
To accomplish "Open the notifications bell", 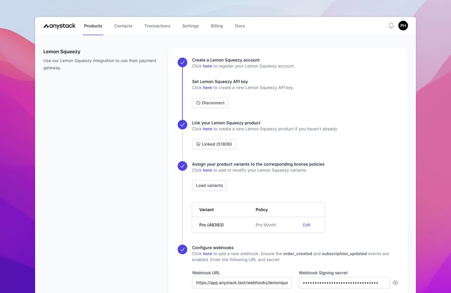I will click(391, 26).
